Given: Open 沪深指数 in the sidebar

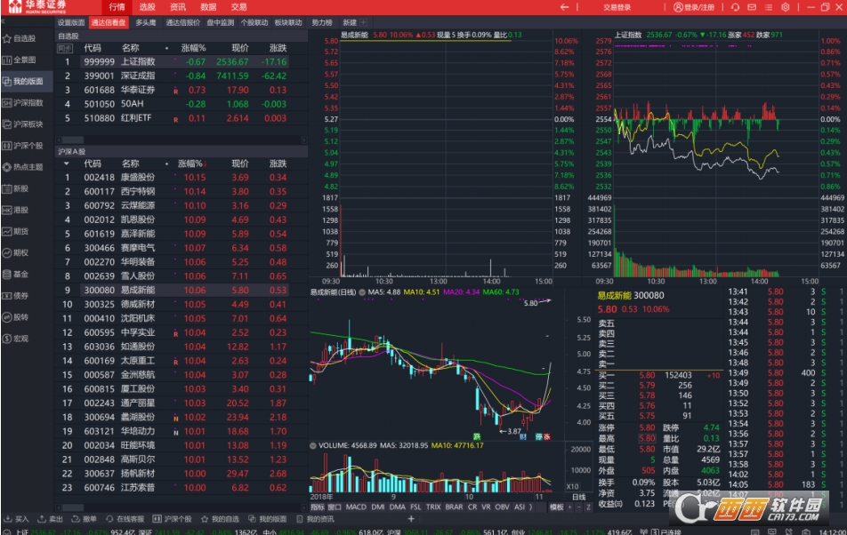Looking at the screenshot, I should coord(23,103).
